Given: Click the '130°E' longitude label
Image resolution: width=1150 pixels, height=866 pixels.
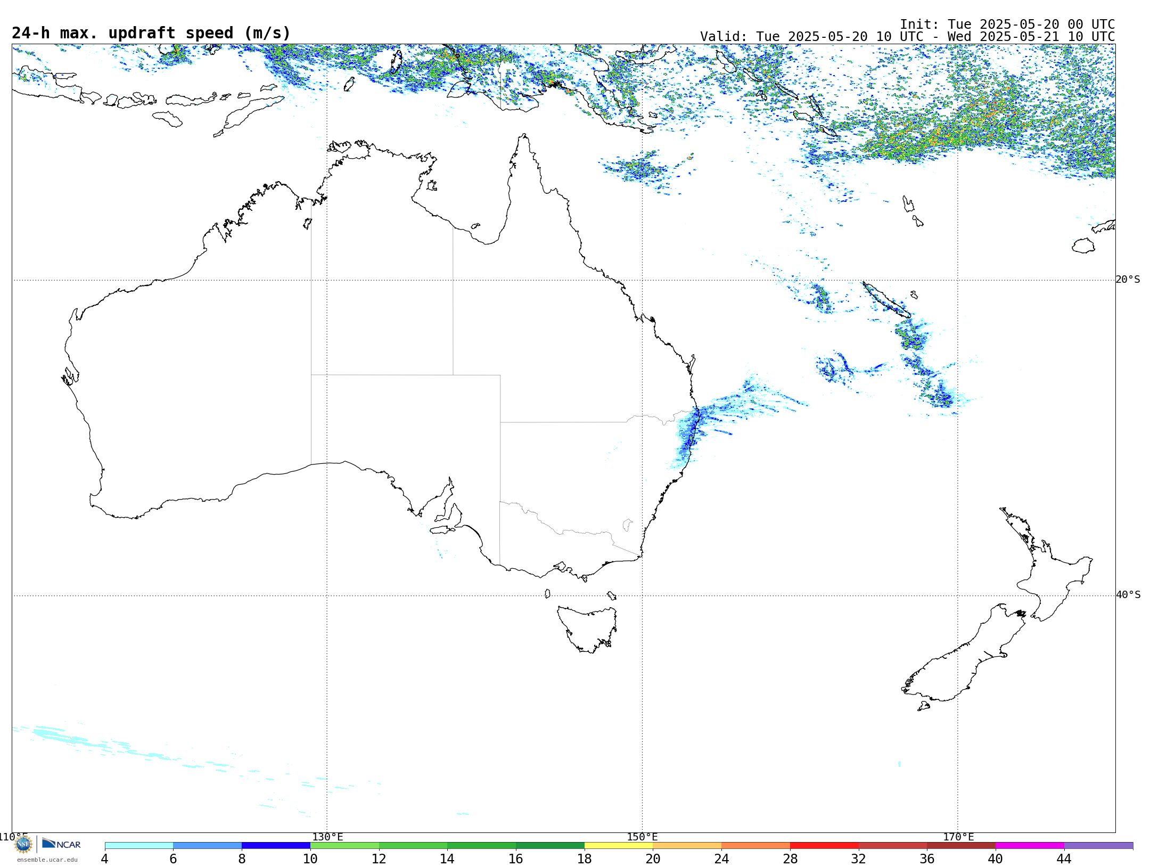Looking at the screenshot, I should [x=327, y=837].
